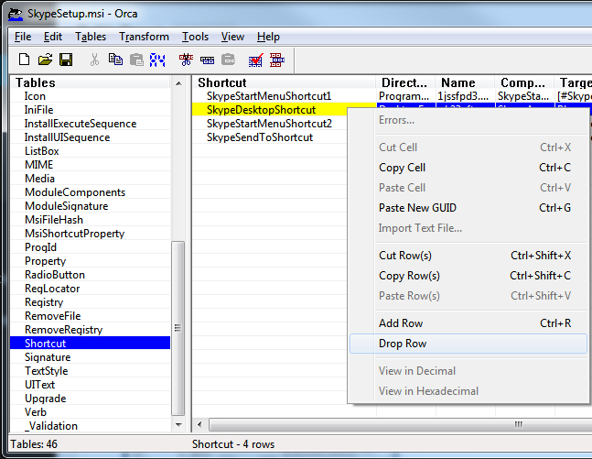Click the Paste clipboard toolbar icon
Viewport: 592px width, 459px height.
coord(136,60)
